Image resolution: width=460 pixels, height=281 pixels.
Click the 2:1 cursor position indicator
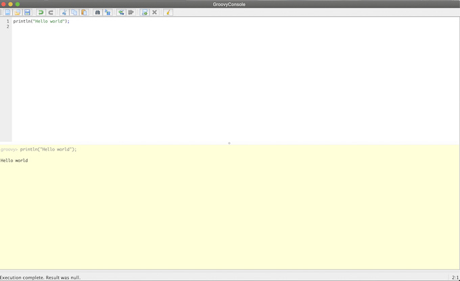pyautogui.click(x=455, y=278)
